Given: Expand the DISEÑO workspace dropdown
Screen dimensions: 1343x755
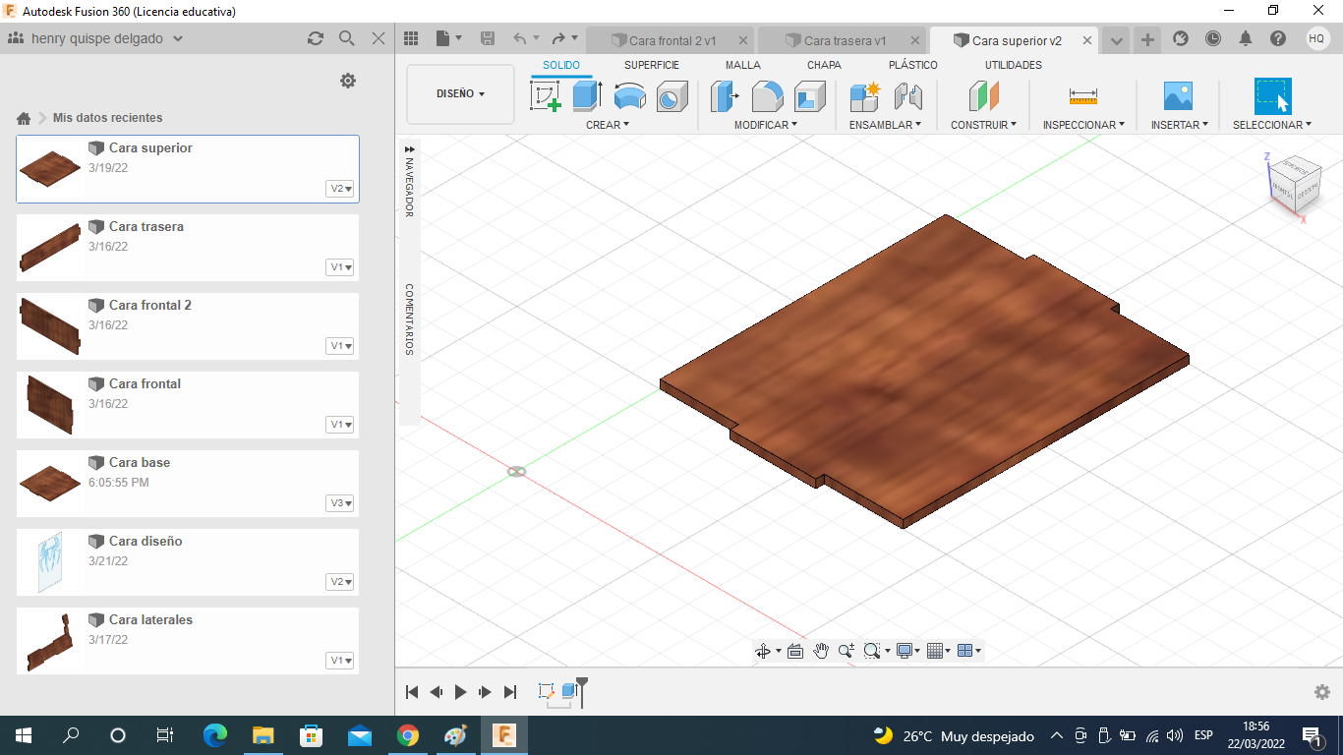Looking at the screenshot, I should (x=461, y=94).
